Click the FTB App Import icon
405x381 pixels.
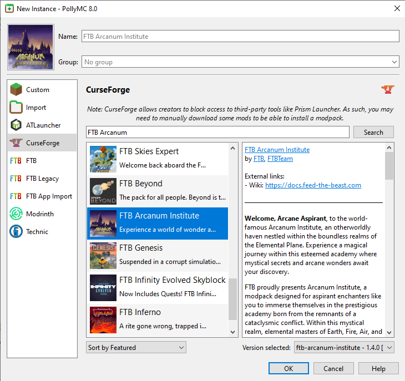(16, 196)
